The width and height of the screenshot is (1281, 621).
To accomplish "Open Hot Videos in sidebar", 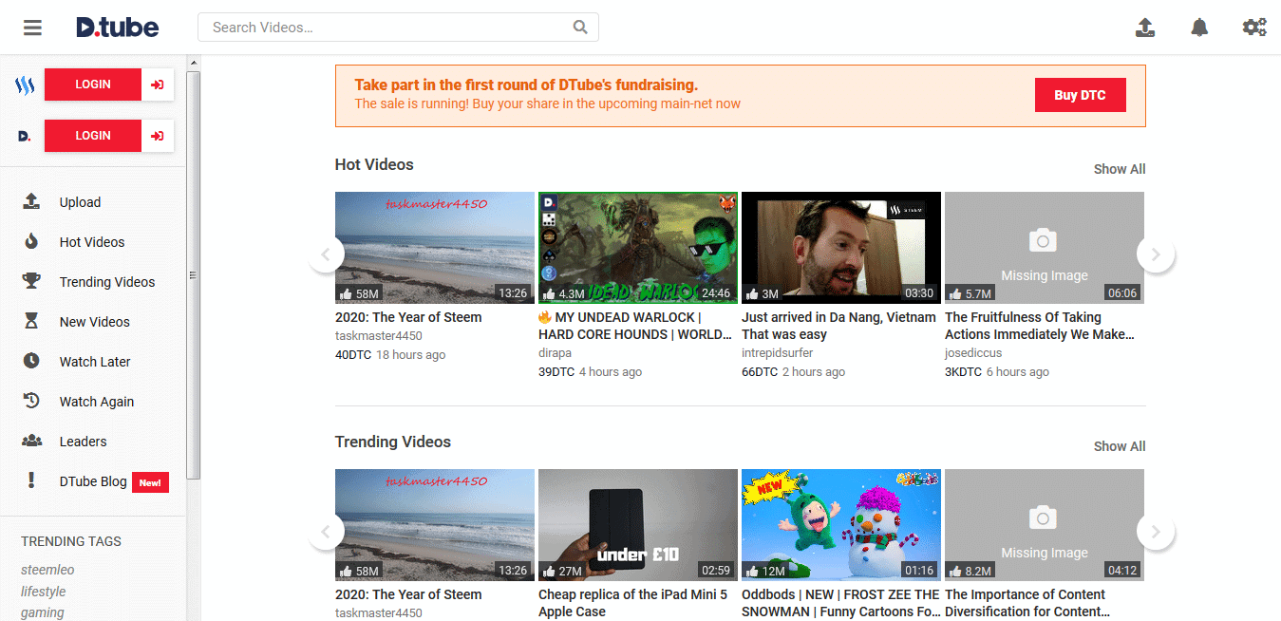I will point(92,242).
